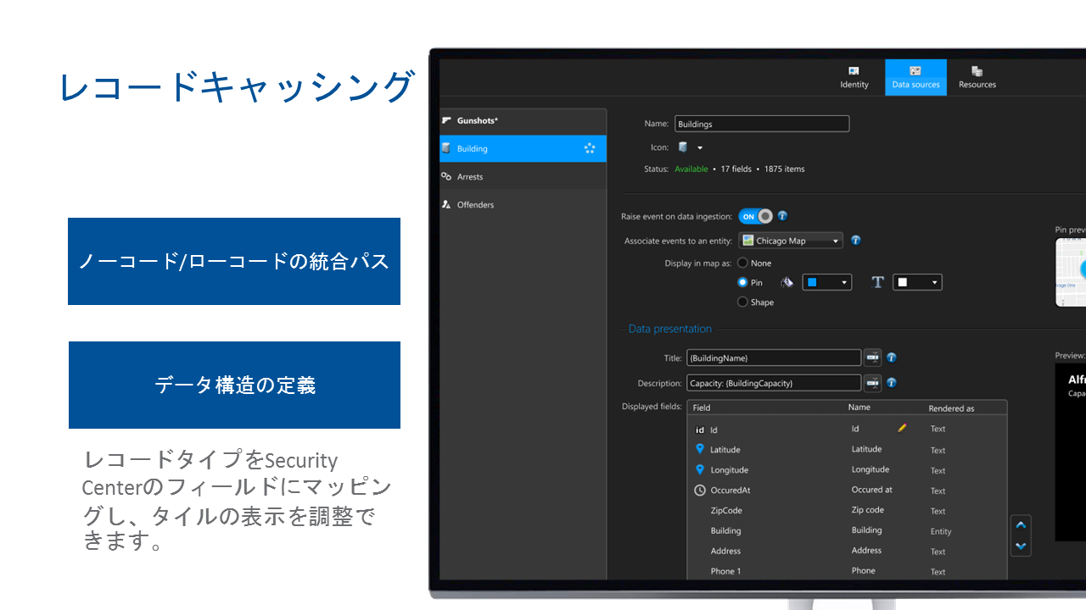
Task: Click the Available status text
Action: pyautogui.click(x=691, y=169)
